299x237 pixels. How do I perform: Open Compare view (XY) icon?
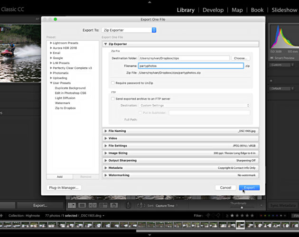tap(93, 205)
